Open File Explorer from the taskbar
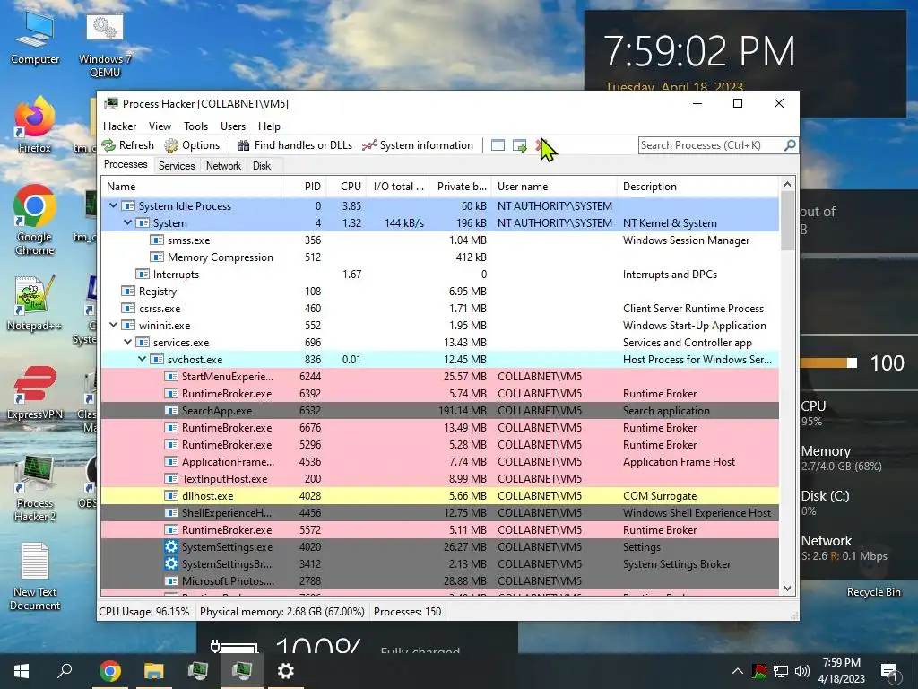 [154, 671]
